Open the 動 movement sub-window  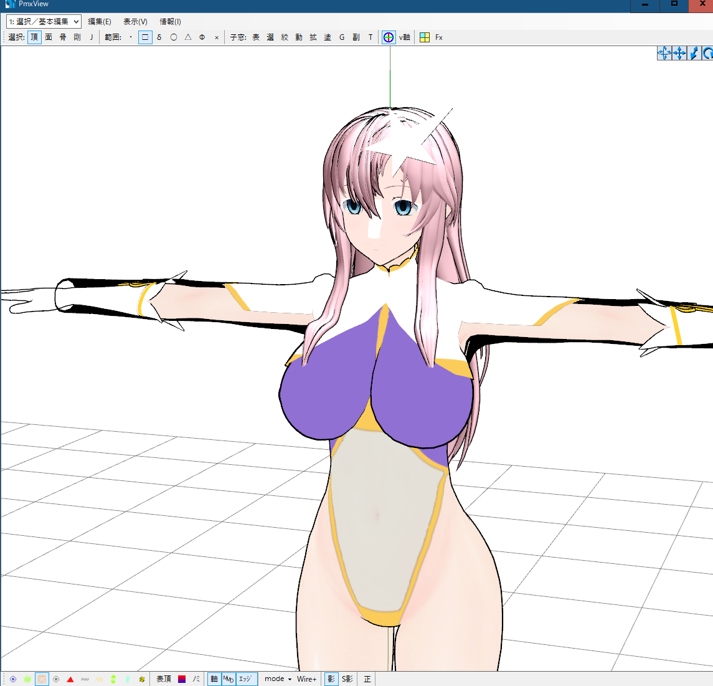(299, 37)
